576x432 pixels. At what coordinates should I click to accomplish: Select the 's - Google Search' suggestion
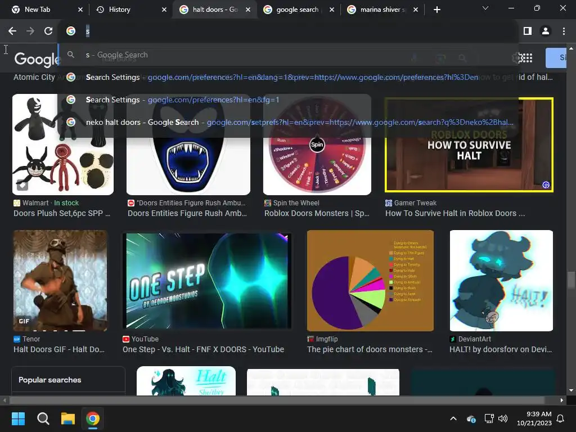(288, 55)
